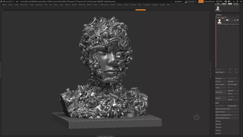
Task: Click the circular gizmo icon in the viewport
Action: point(197,118)
